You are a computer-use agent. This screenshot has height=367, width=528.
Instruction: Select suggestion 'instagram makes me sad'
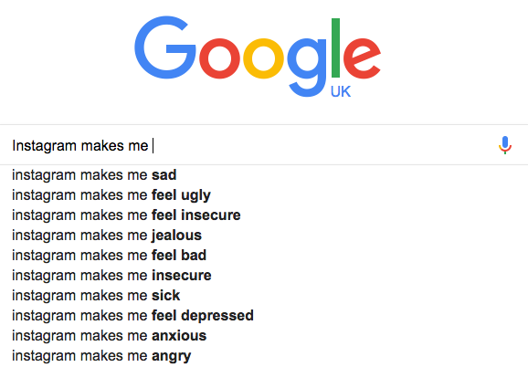pos(264,175)
